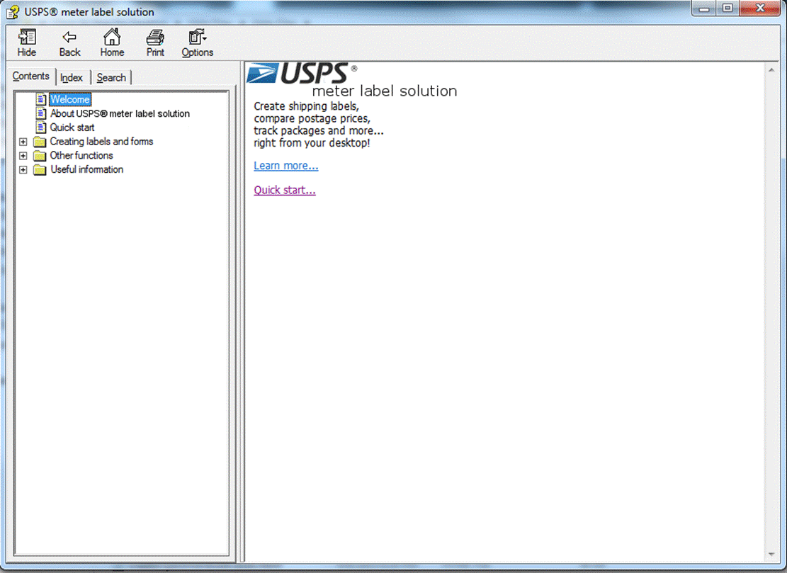Select the Welcome topic in contents
Viewport: 787px width, 573px height.
[69, 99]
